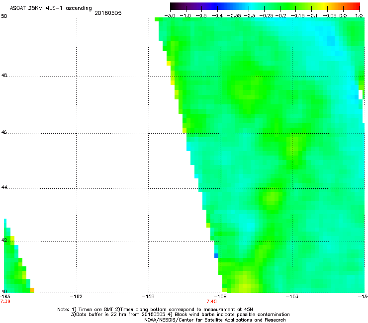This screenshot has height=323, width=368.
Task: Click the red 7:39 time label
Action: tap(5, 302)
